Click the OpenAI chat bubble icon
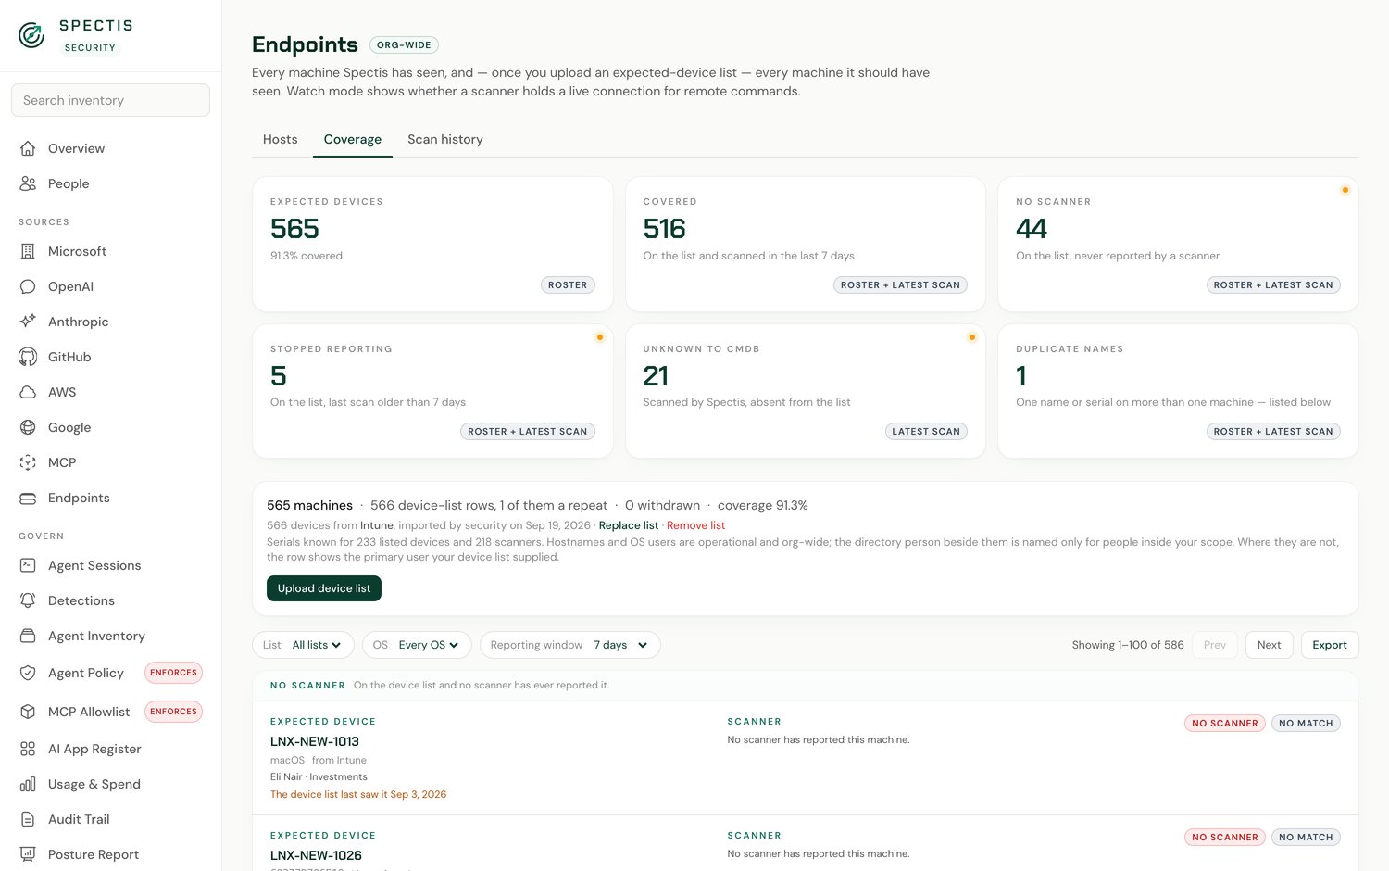 point(28,286)
